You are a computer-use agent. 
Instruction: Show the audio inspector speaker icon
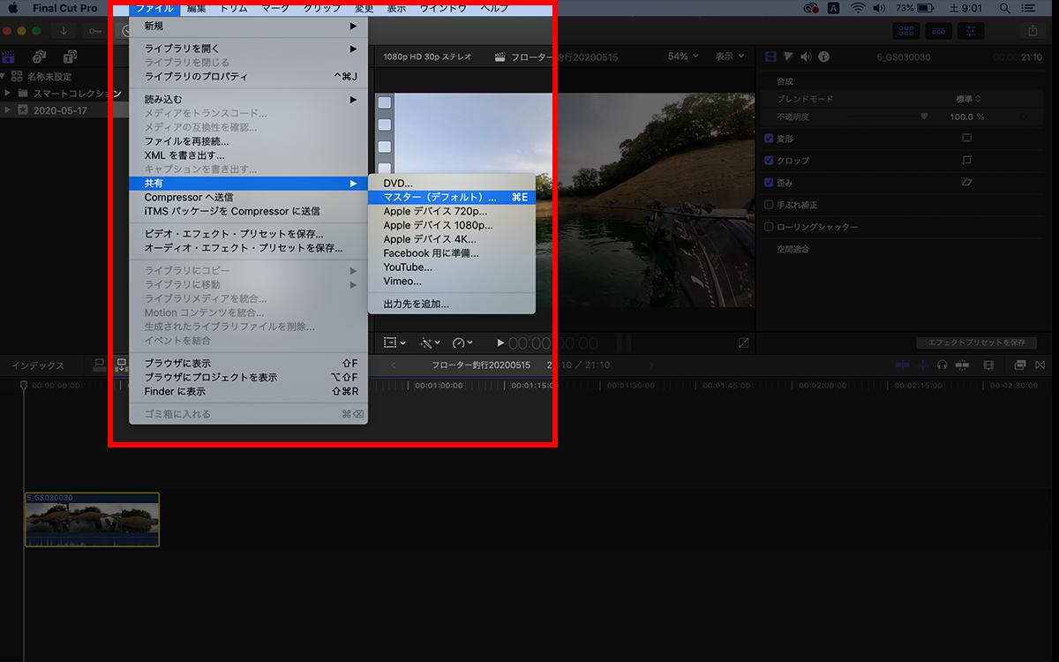[x=806, y=56]
